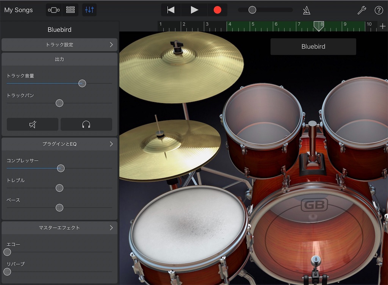Tap the snare drum head

[189, 226]
